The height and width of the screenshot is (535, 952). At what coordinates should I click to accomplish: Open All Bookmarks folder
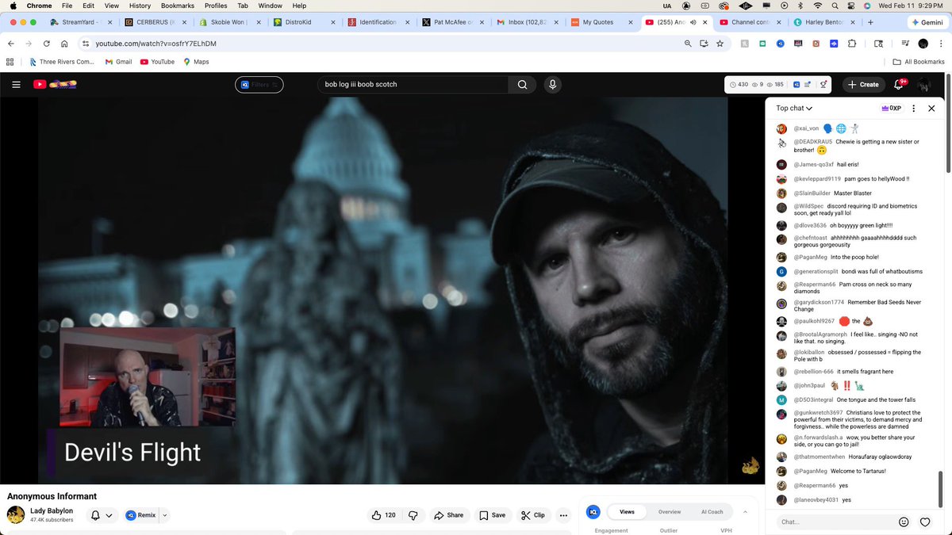(919, 61)
